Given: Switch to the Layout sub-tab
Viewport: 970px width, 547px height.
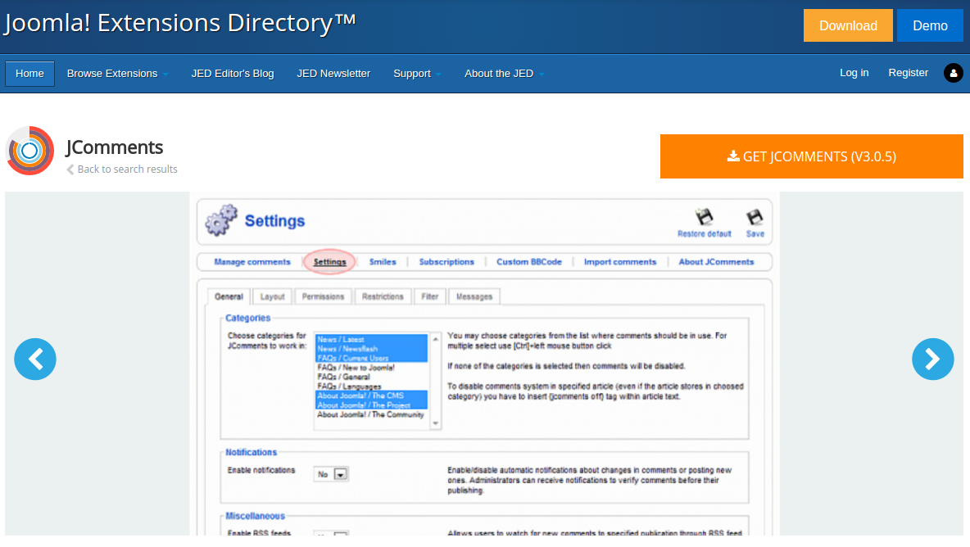Looking at the screenshot, I should tap(272, 296).
